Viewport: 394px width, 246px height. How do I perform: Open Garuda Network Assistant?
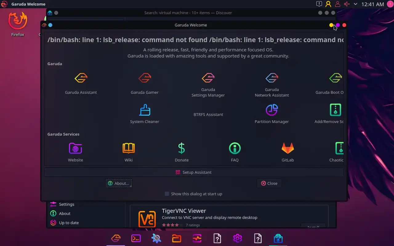(x=272, y=85)
